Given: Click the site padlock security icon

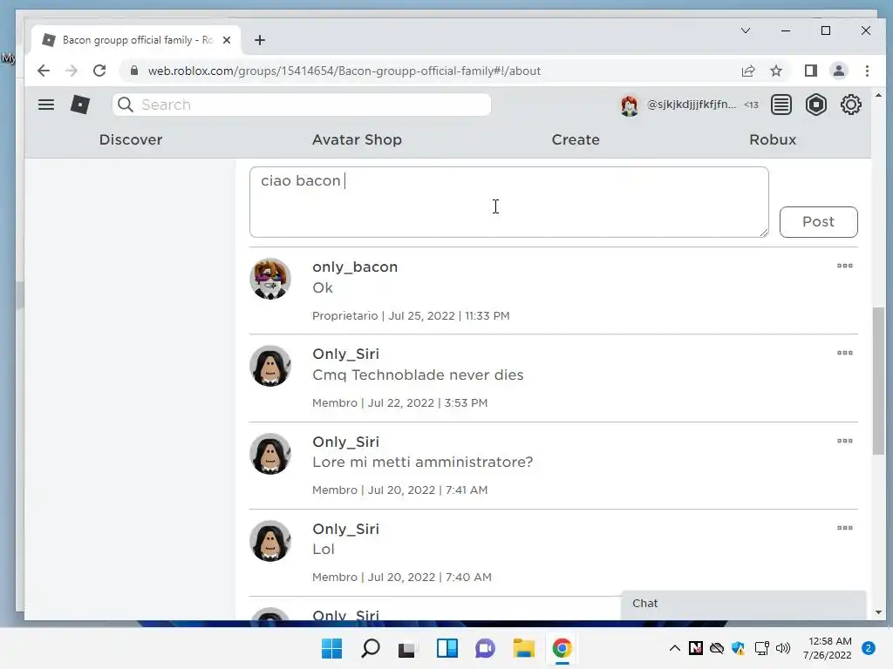Looking at the screenshot, I should click(134, 71).
